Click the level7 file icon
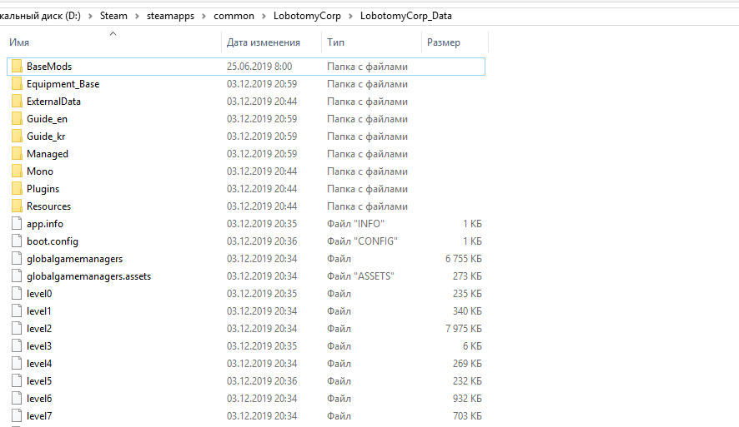Screen dimensions: 739x427 coord(17,415)
